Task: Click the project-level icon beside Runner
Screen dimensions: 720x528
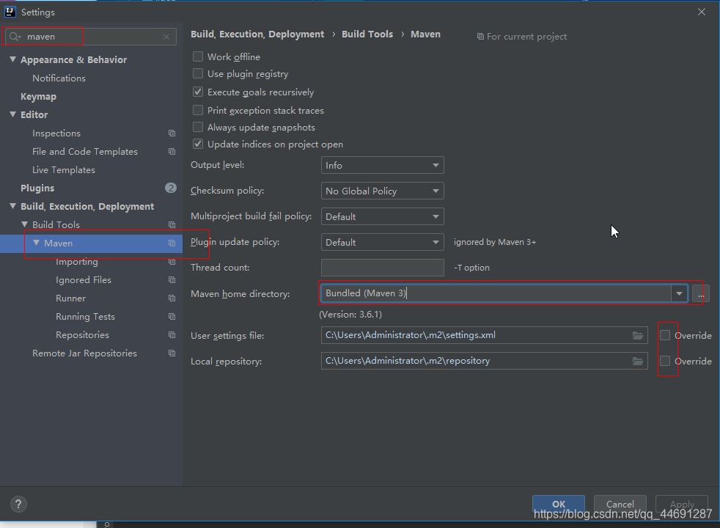Action: point(172,298)
